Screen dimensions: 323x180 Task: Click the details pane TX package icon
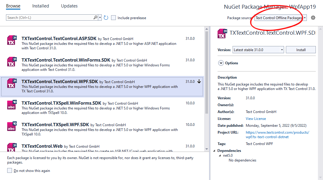point(222,33)
